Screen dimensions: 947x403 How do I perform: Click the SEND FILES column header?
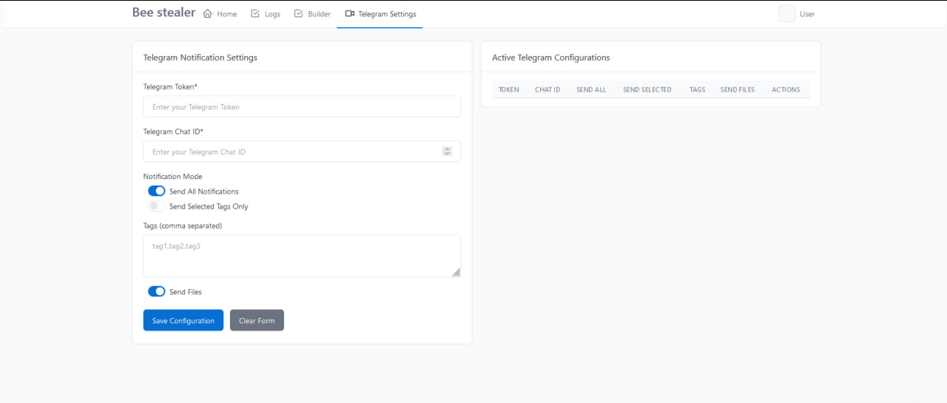point(738,89)
